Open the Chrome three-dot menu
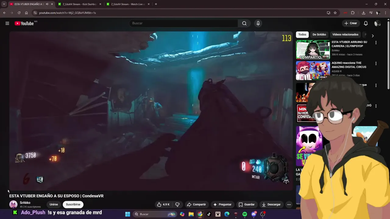 [385, 13]
